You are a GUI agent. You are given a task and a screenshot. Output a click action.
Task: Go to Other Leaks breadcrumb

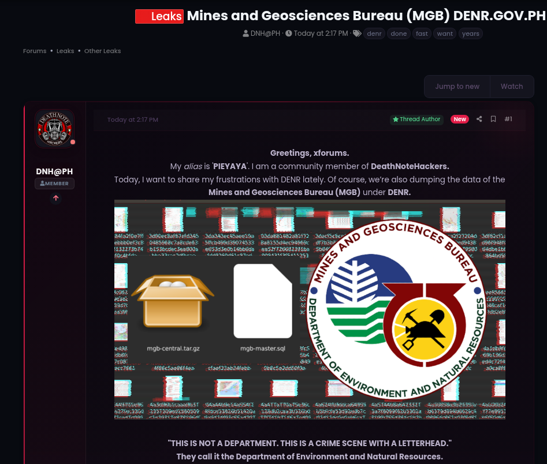(103, 51)
